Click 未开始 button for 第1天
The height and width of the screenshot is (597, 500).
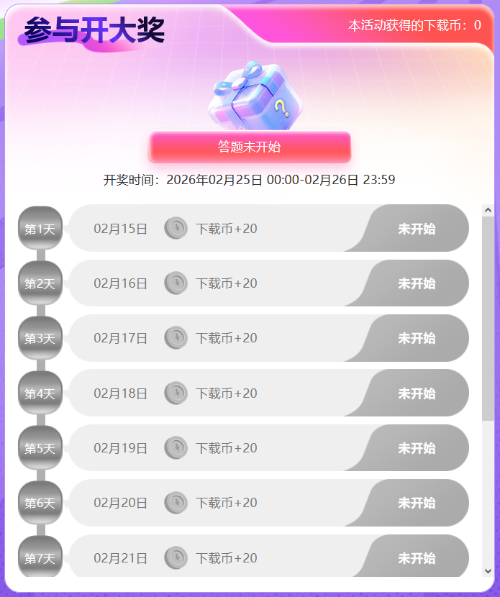[417, 229]
